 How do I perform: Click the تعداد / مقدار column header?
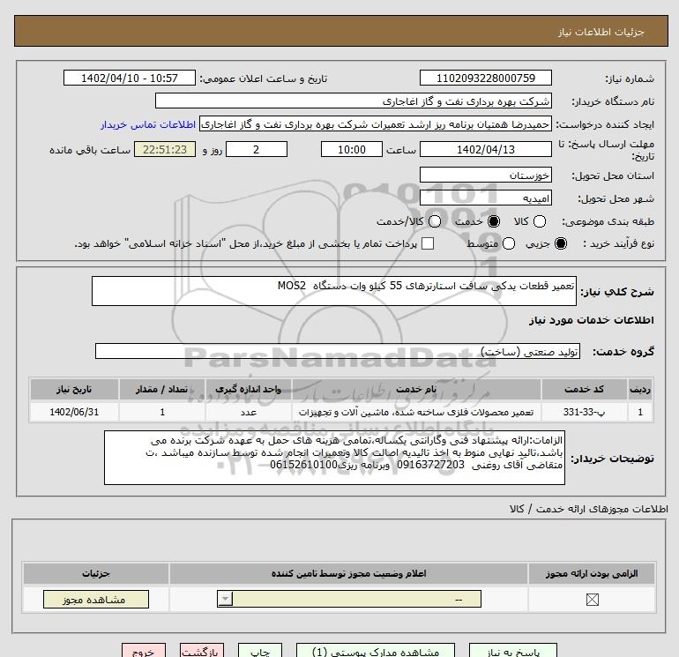[162, 389]
